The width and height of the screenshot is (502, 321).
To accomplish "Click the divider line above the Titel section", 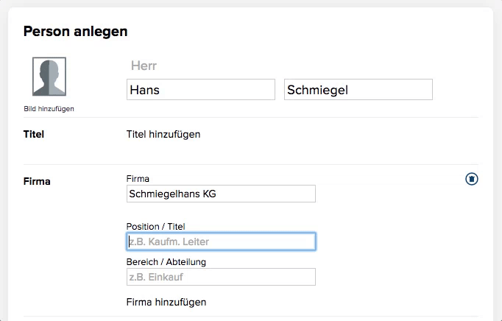I will point(250,117).
